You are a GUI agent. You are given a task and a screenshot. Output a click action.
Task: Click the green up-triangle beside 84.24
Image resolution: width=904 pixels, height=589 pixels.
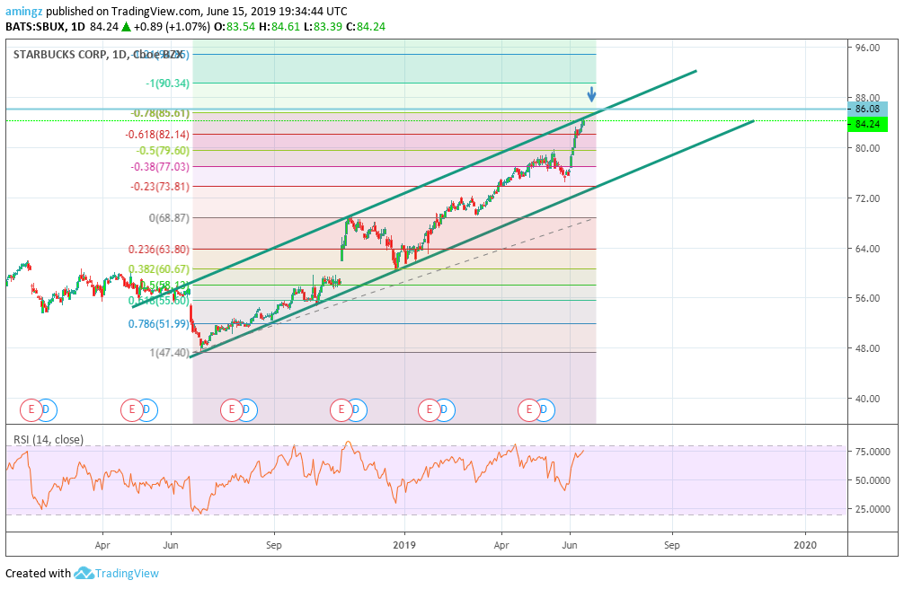[x=126, y=27]
